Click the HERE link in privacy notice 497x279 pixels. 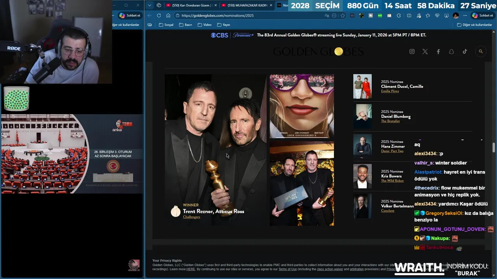coord(191,269)
